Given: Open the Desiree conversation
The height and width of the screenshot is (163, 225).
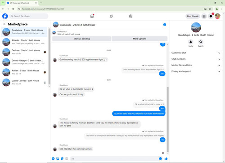Looking at the screenshot, I should point(24,52).
